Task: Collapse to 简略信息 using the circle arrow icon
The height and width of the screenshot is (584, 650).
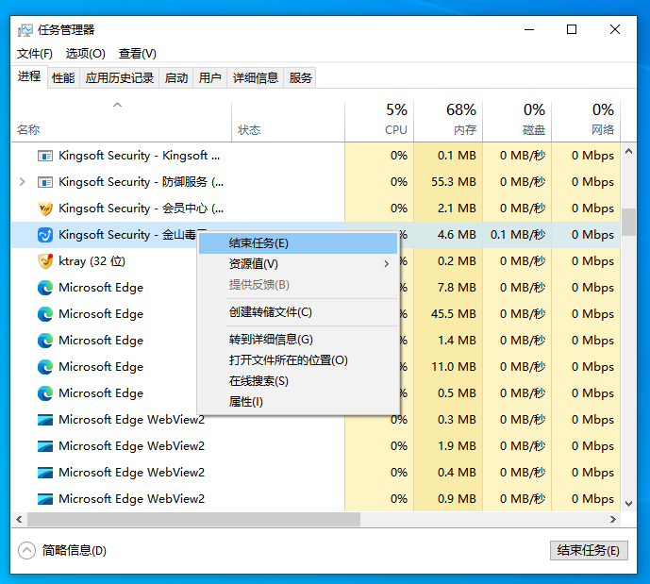Action: pyautogui.click(x=27, y=550)
